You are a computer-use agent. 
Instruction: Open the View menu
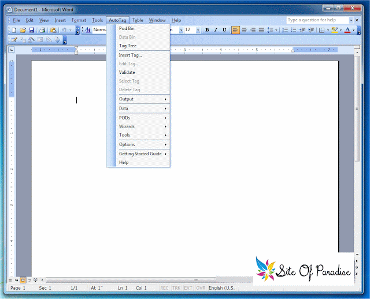[44, 20]
